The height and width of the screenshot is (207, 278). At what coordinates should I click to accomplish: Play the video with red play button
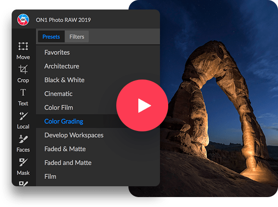142,105
